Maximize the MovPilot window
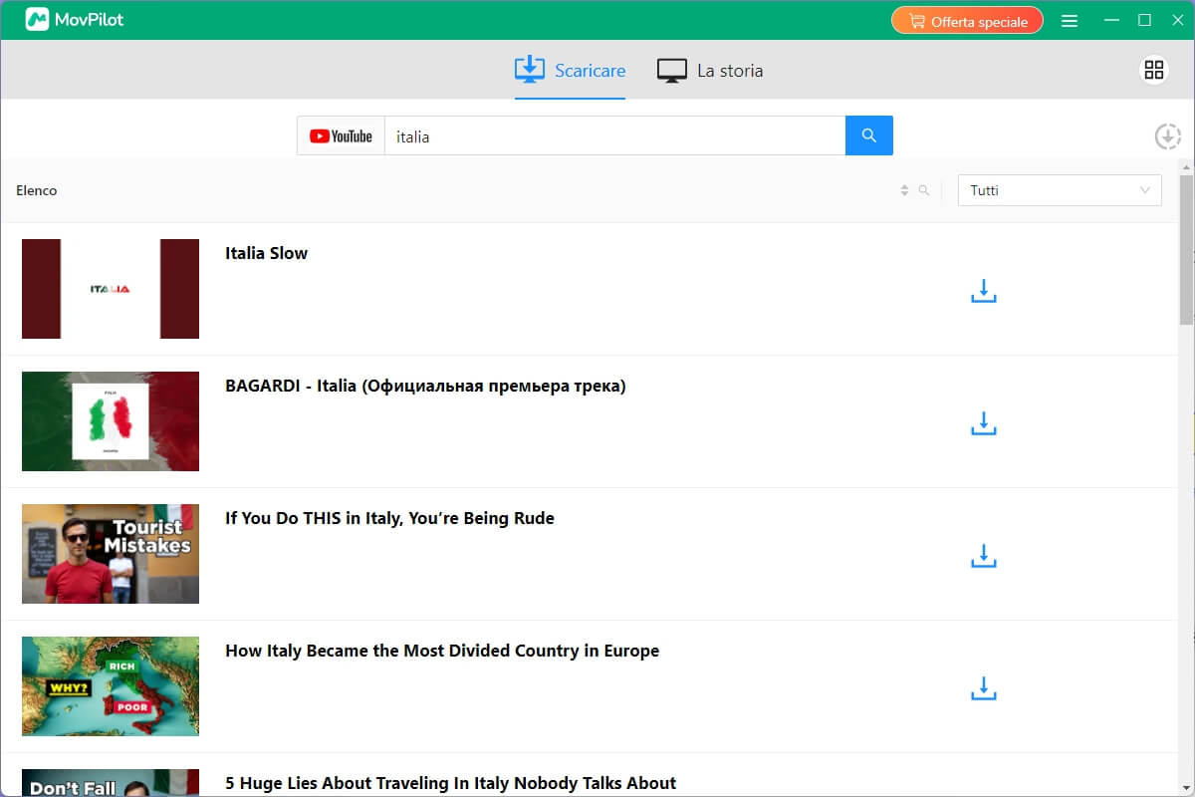Viewport: 1195px width, 797px height. pos(1144,20)
